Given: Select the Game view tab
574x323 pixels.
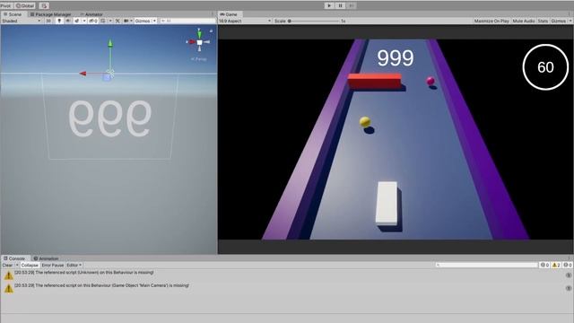Looking at the screenshot, I should coord(229,14).
